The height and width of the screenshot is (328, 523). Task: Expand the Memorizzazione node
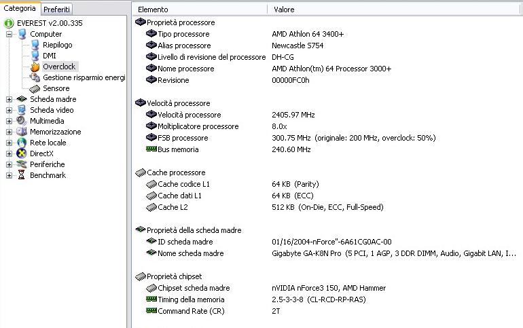click(9, 132)
